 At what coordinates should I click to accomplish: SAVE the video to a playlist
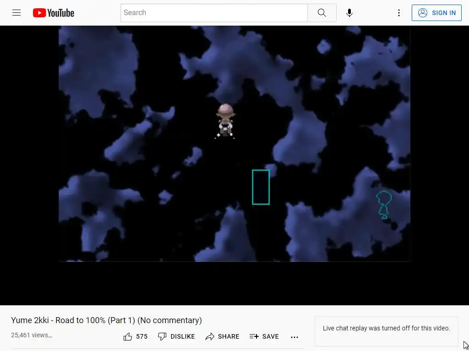(x=264, y=337)
